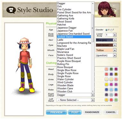Click the RANDOMIZE button
122x119 pixels.
point(92,112)
